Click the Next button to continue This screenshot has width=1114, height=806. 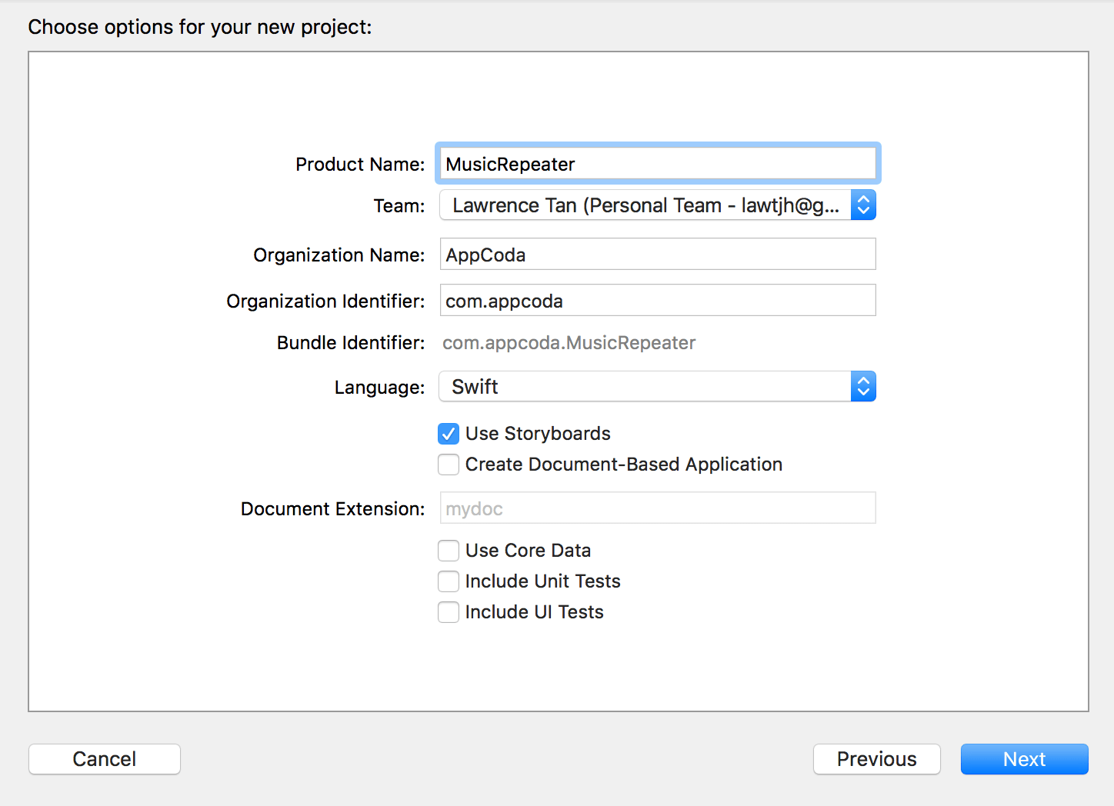coord(1024,759)
